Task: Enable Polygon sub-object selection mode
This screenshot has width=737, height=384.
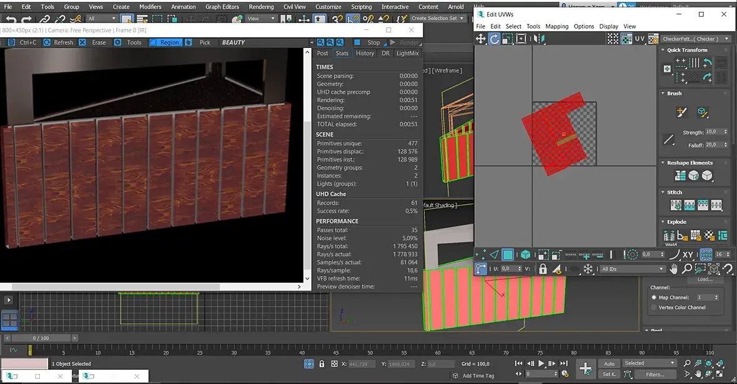Action: [508, 255]
